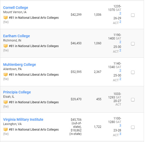Click the ranking badge icon for Cornell College

6,18
